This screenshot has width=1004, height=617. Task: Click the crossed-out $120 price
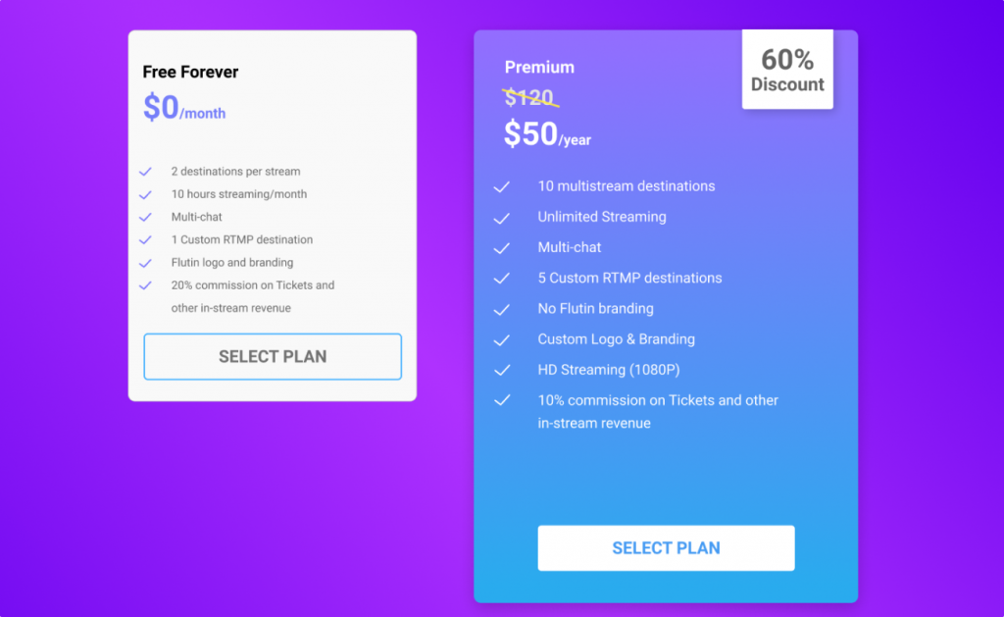530,97
